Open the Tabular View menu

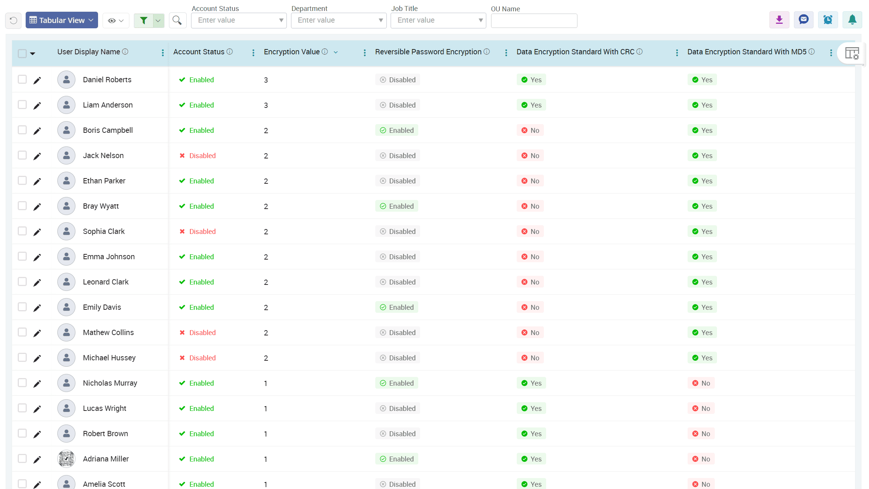(x=61, y=20)
